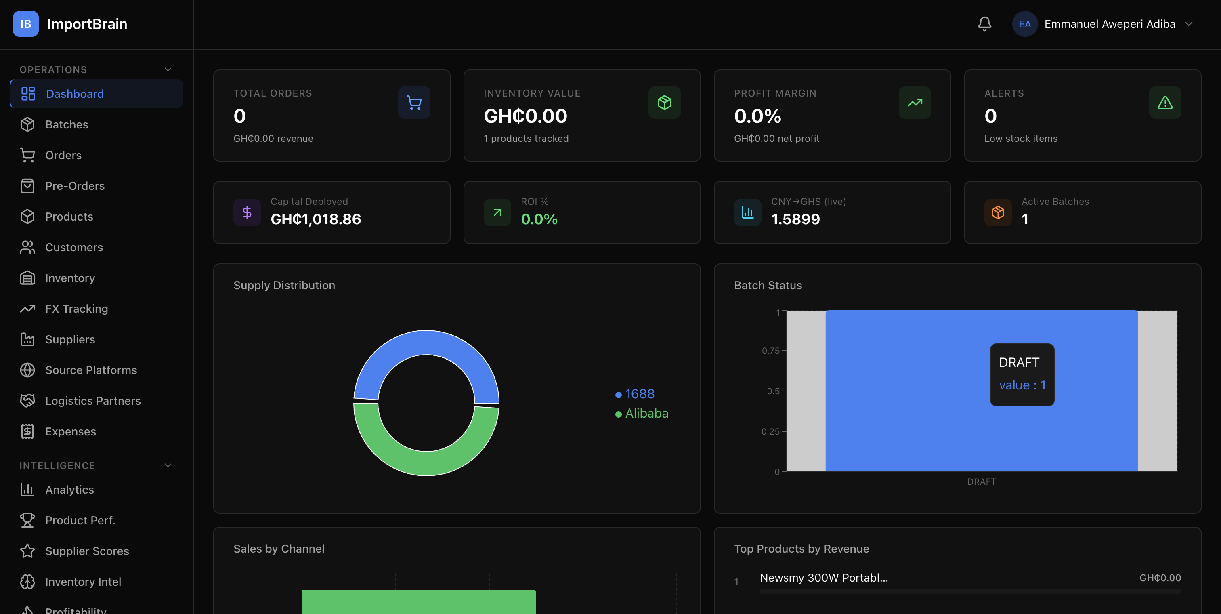Click the blue 1688 donut segment
This screenshot has height=614, width=1221.
click(x=426, y=342)
